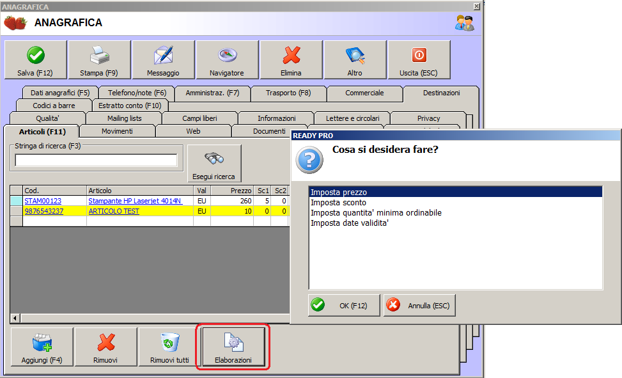The image size is (622, 378).
Task: Open the ARTICOLO TEST link
Action: (x=114, y=211)
